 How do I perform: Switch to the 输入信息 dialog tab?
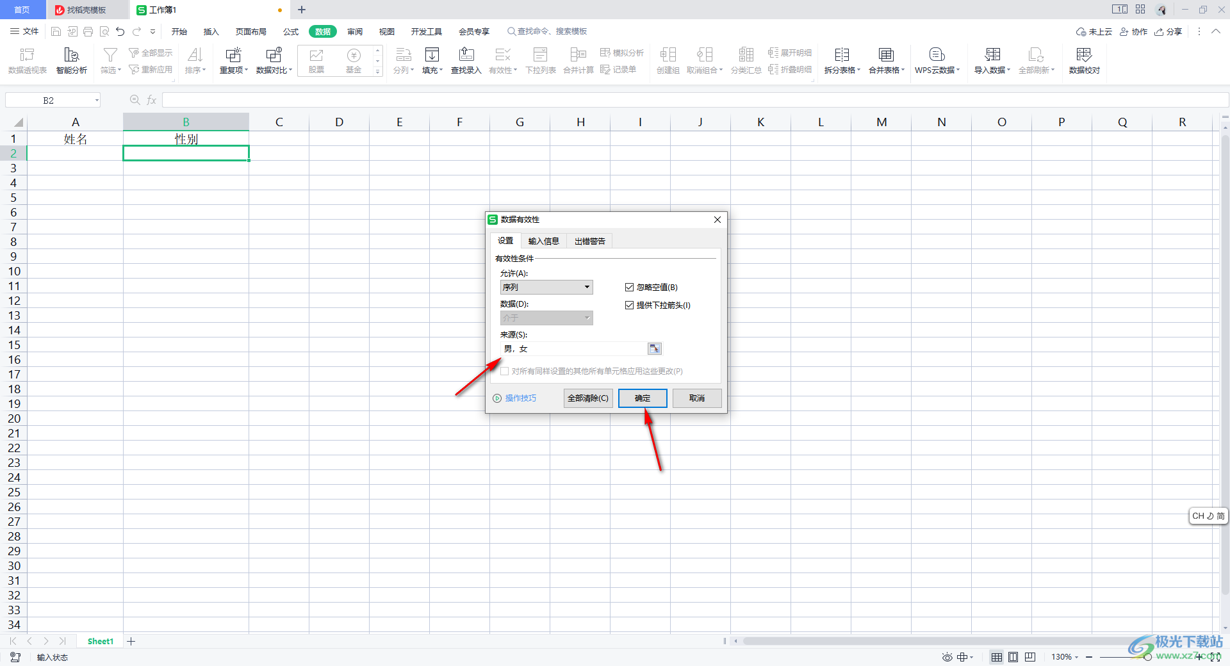click(544, 241)
